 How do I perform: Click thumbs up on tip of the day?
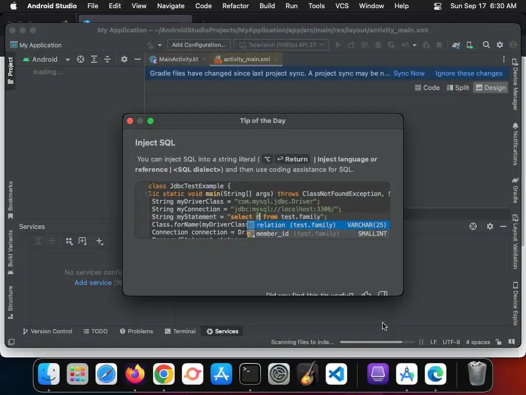point(366,294)
